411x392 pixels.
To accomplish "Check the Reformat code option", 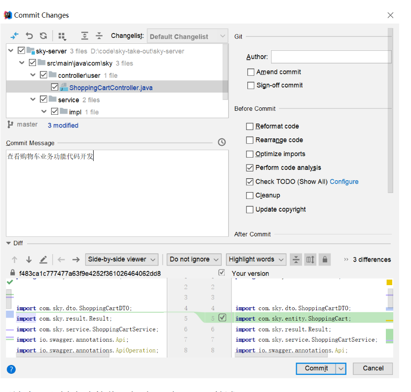I will click(249, 127).
